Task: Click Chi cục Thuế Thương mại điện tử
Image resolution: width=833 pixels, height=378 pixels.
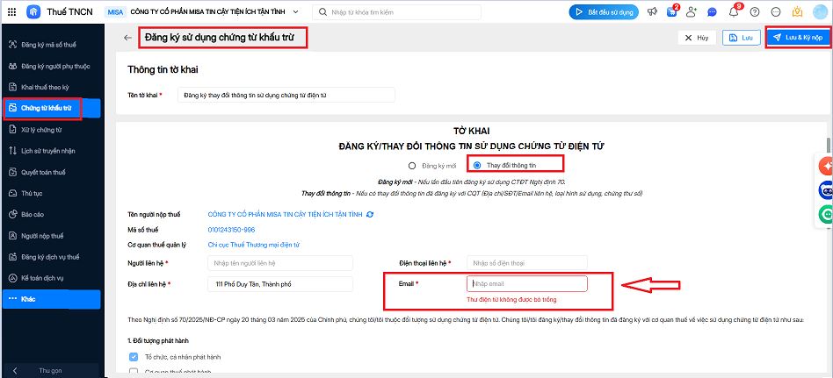Action: point(254,245)
